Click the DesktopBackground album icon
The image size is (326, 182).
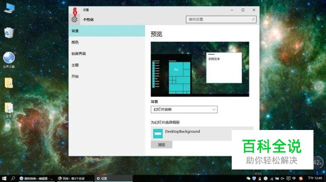point(158,133)
